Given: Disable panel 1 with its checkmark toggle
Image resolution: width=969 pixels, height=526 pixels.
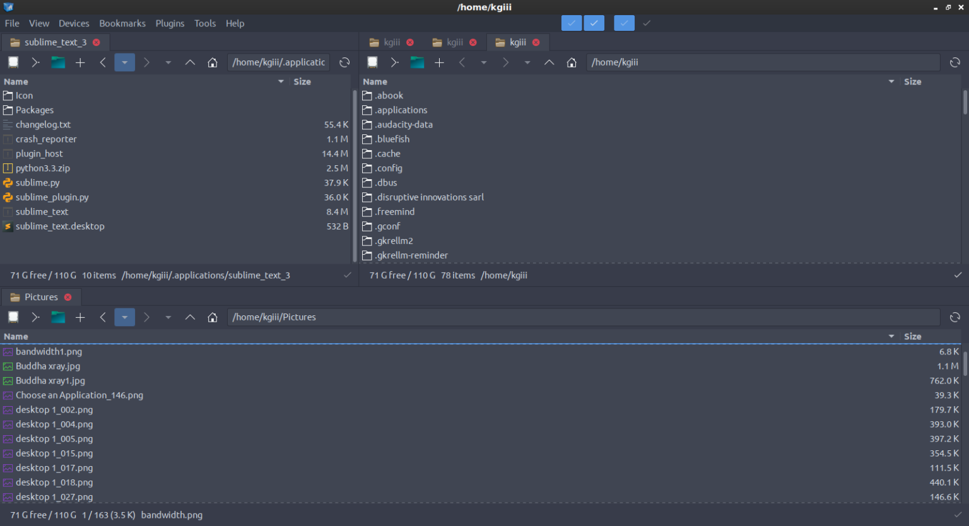Looking at the screenshot, I should pyautogui.click(x=571, y=23).
